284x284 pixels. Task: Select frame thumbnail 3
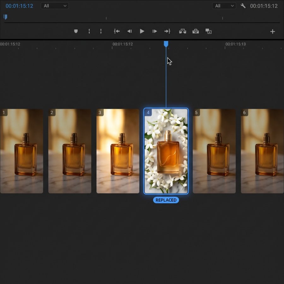coord(118,151)
